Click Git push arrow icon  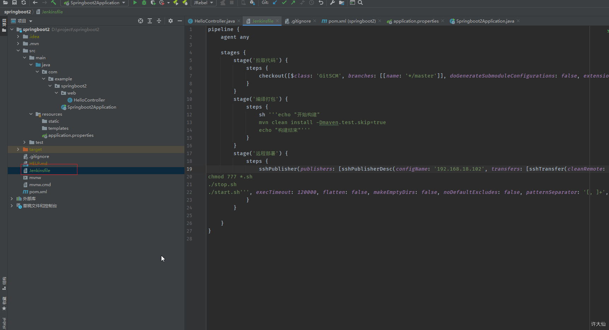293,3
